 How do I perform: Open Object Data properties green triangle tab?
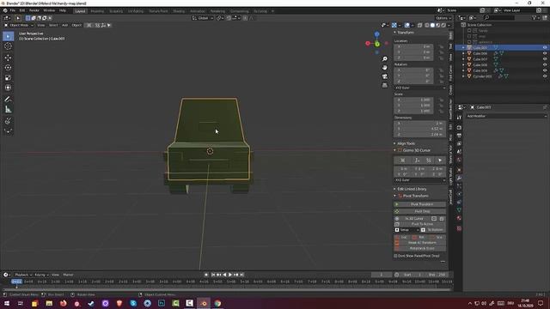459,209
